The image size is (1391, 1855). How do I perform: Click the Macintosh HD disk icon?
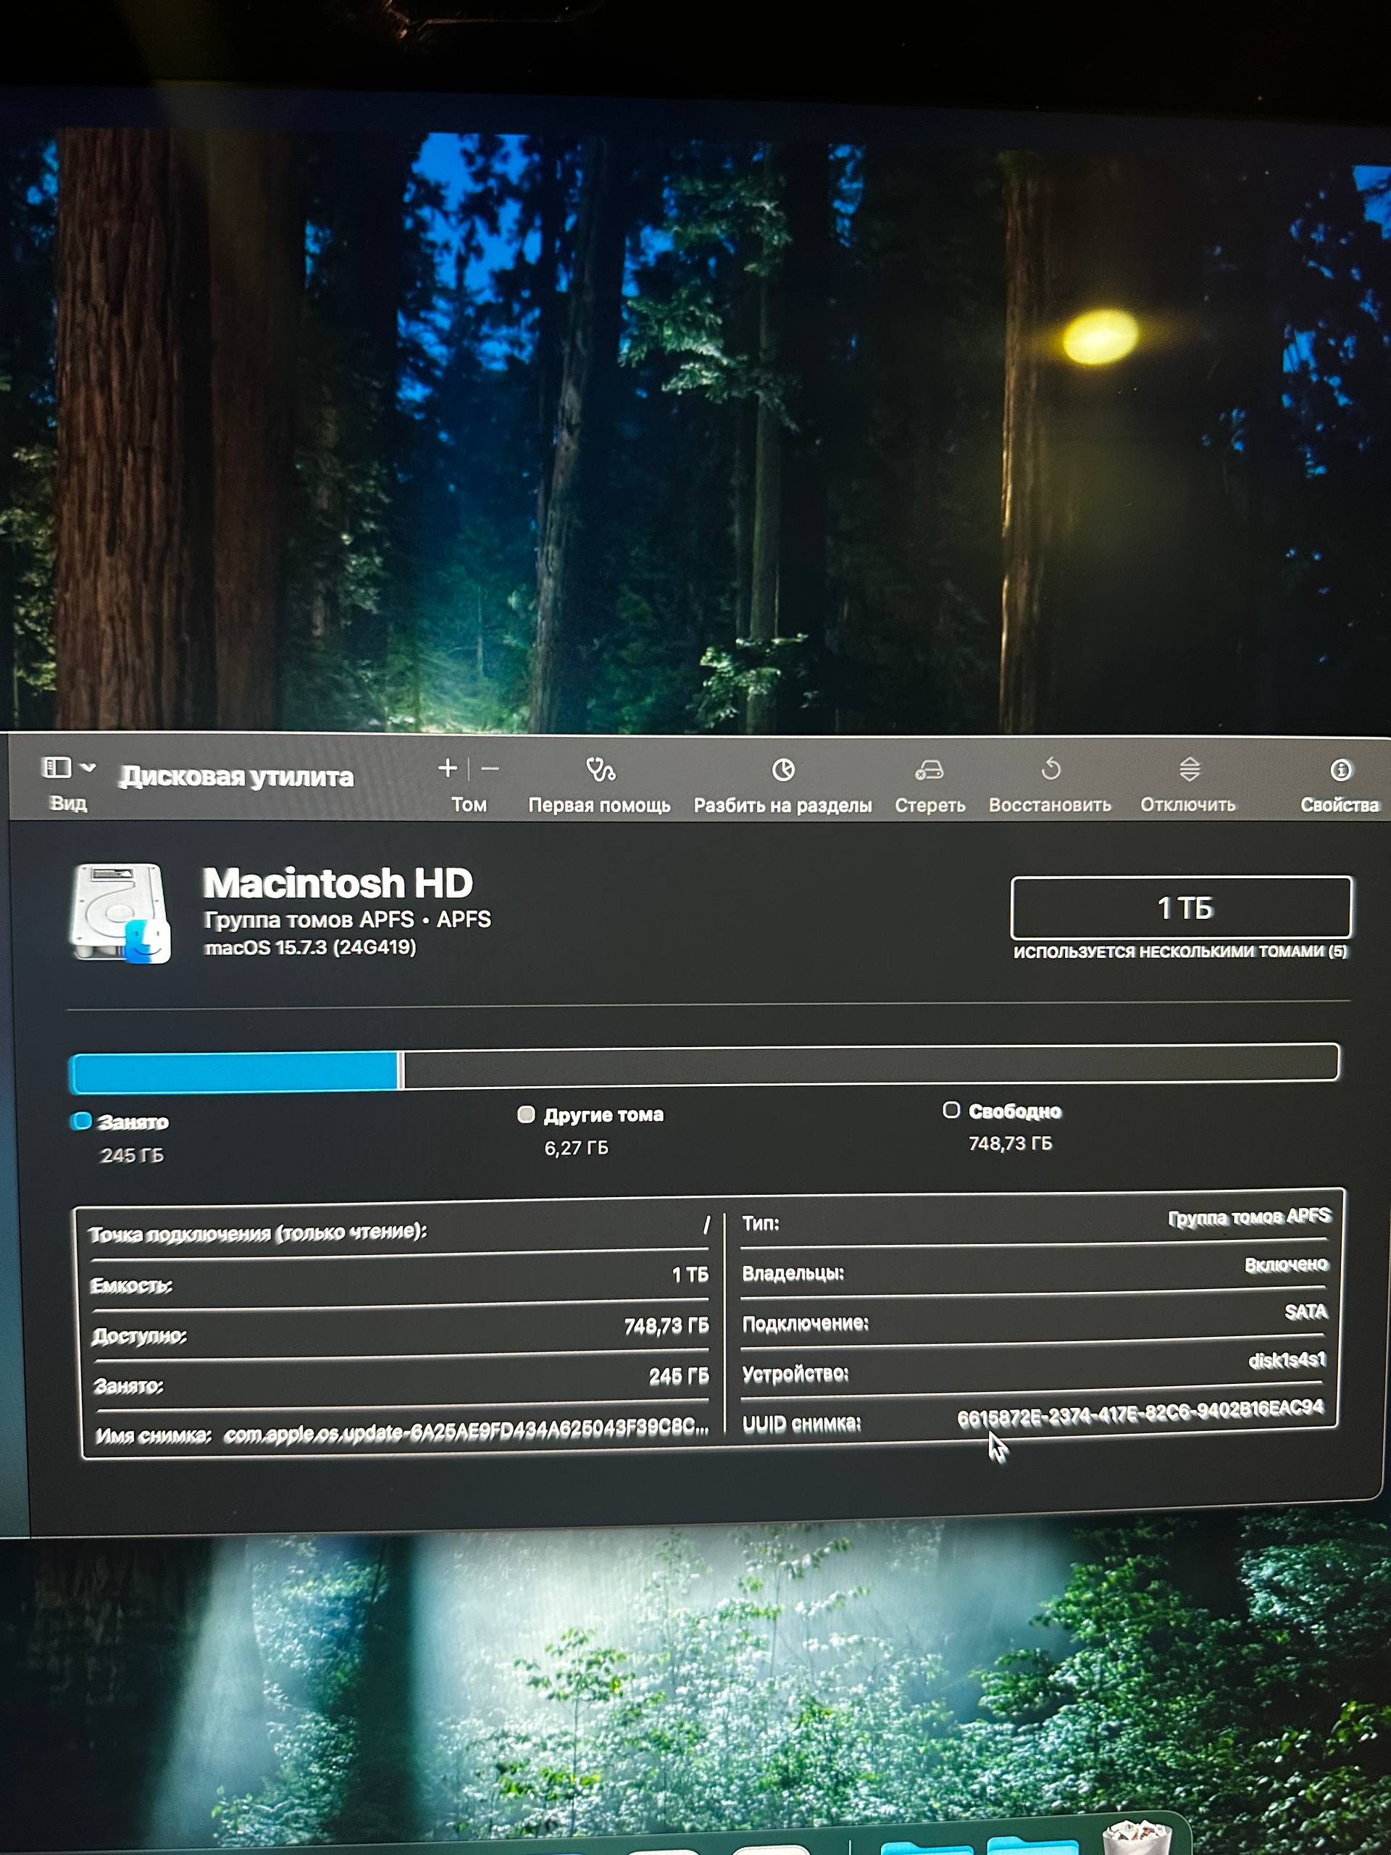click(120, 913)
